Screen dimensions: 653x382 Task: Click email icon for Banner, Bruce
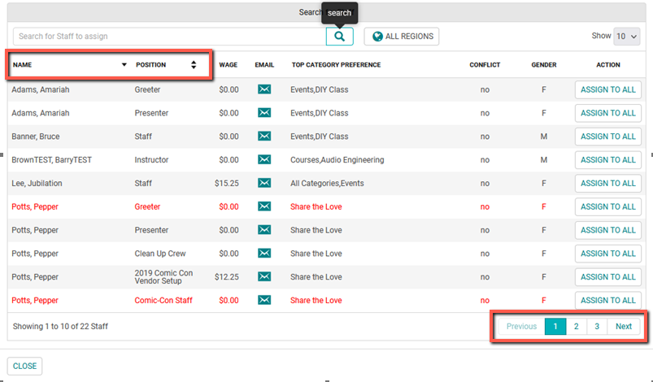coord(263,137)
